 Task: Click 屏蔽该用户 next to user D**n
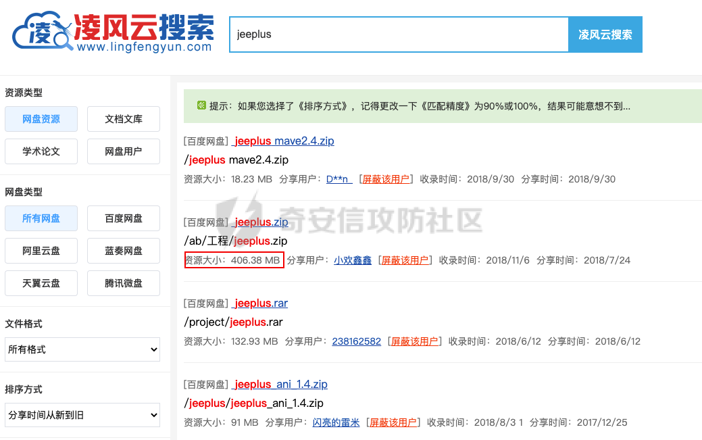385,180
